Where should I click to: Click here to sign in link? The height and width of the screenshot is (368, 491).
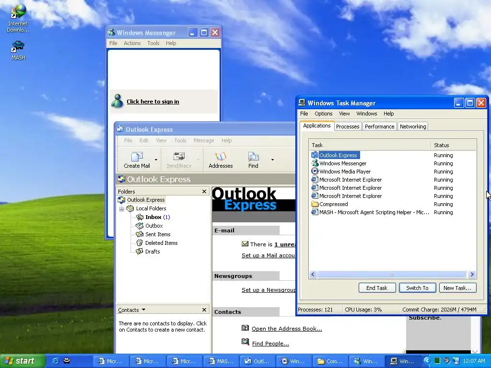[153, 102]
